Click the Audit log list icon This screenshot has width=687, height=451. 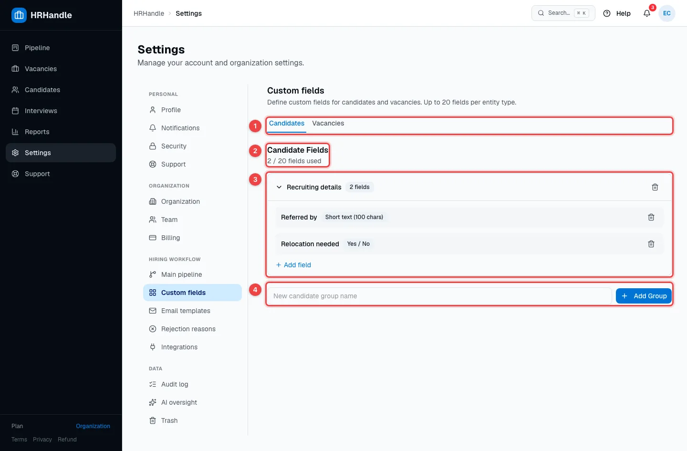(153, 384)
